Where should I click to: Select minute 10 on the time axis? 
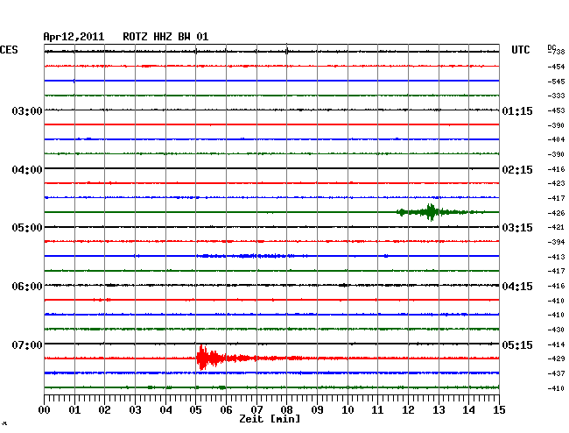[348, 409]
